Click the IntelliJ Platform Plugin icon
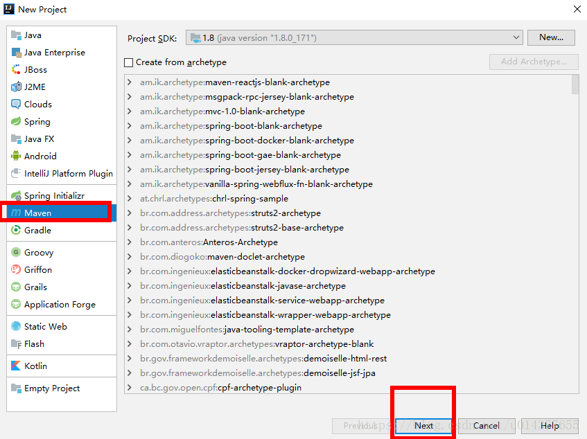The width and height of the screenshot is (587, 439). (x=16, y=173)
